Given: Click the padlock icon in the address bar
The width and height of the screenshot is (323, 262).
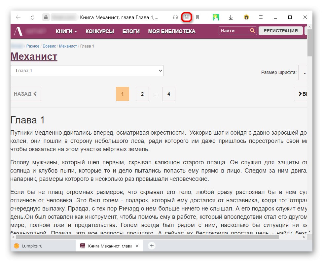Looking at the screenshot, I should tap(45, 17).
